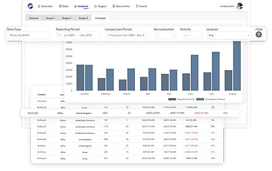
Task: Click Lindsay's user name in header
Action: [227, 6]
